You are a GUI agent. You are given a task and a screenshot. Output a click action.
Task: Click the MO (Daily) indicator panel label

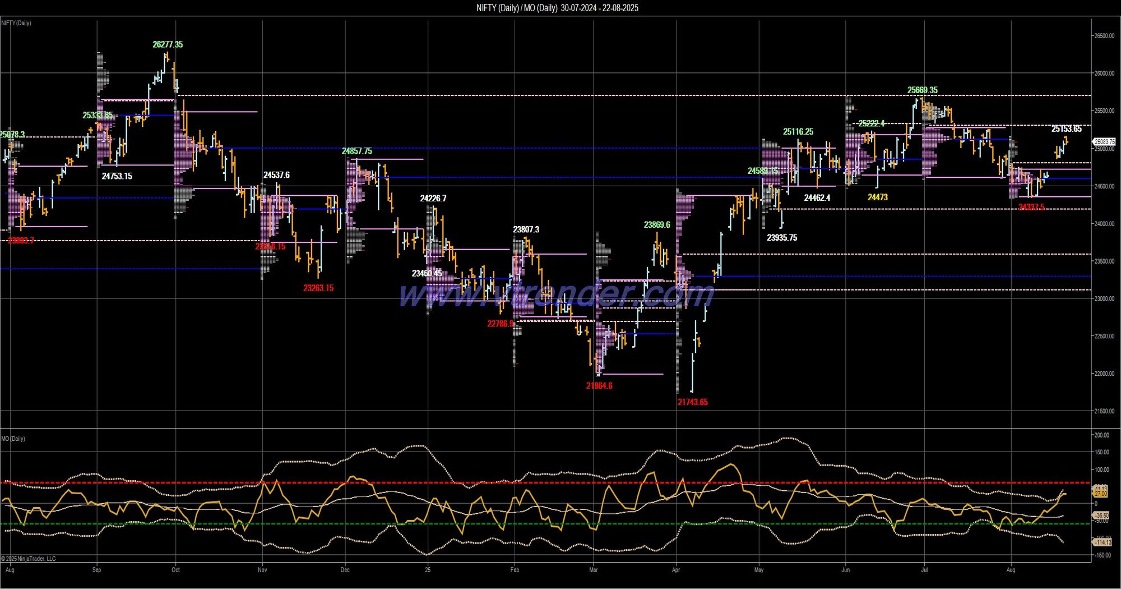[13, 439]
